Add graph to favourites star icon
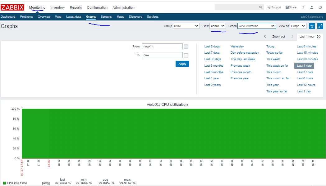This screenshot has width=326, height=186. (312, 26)
